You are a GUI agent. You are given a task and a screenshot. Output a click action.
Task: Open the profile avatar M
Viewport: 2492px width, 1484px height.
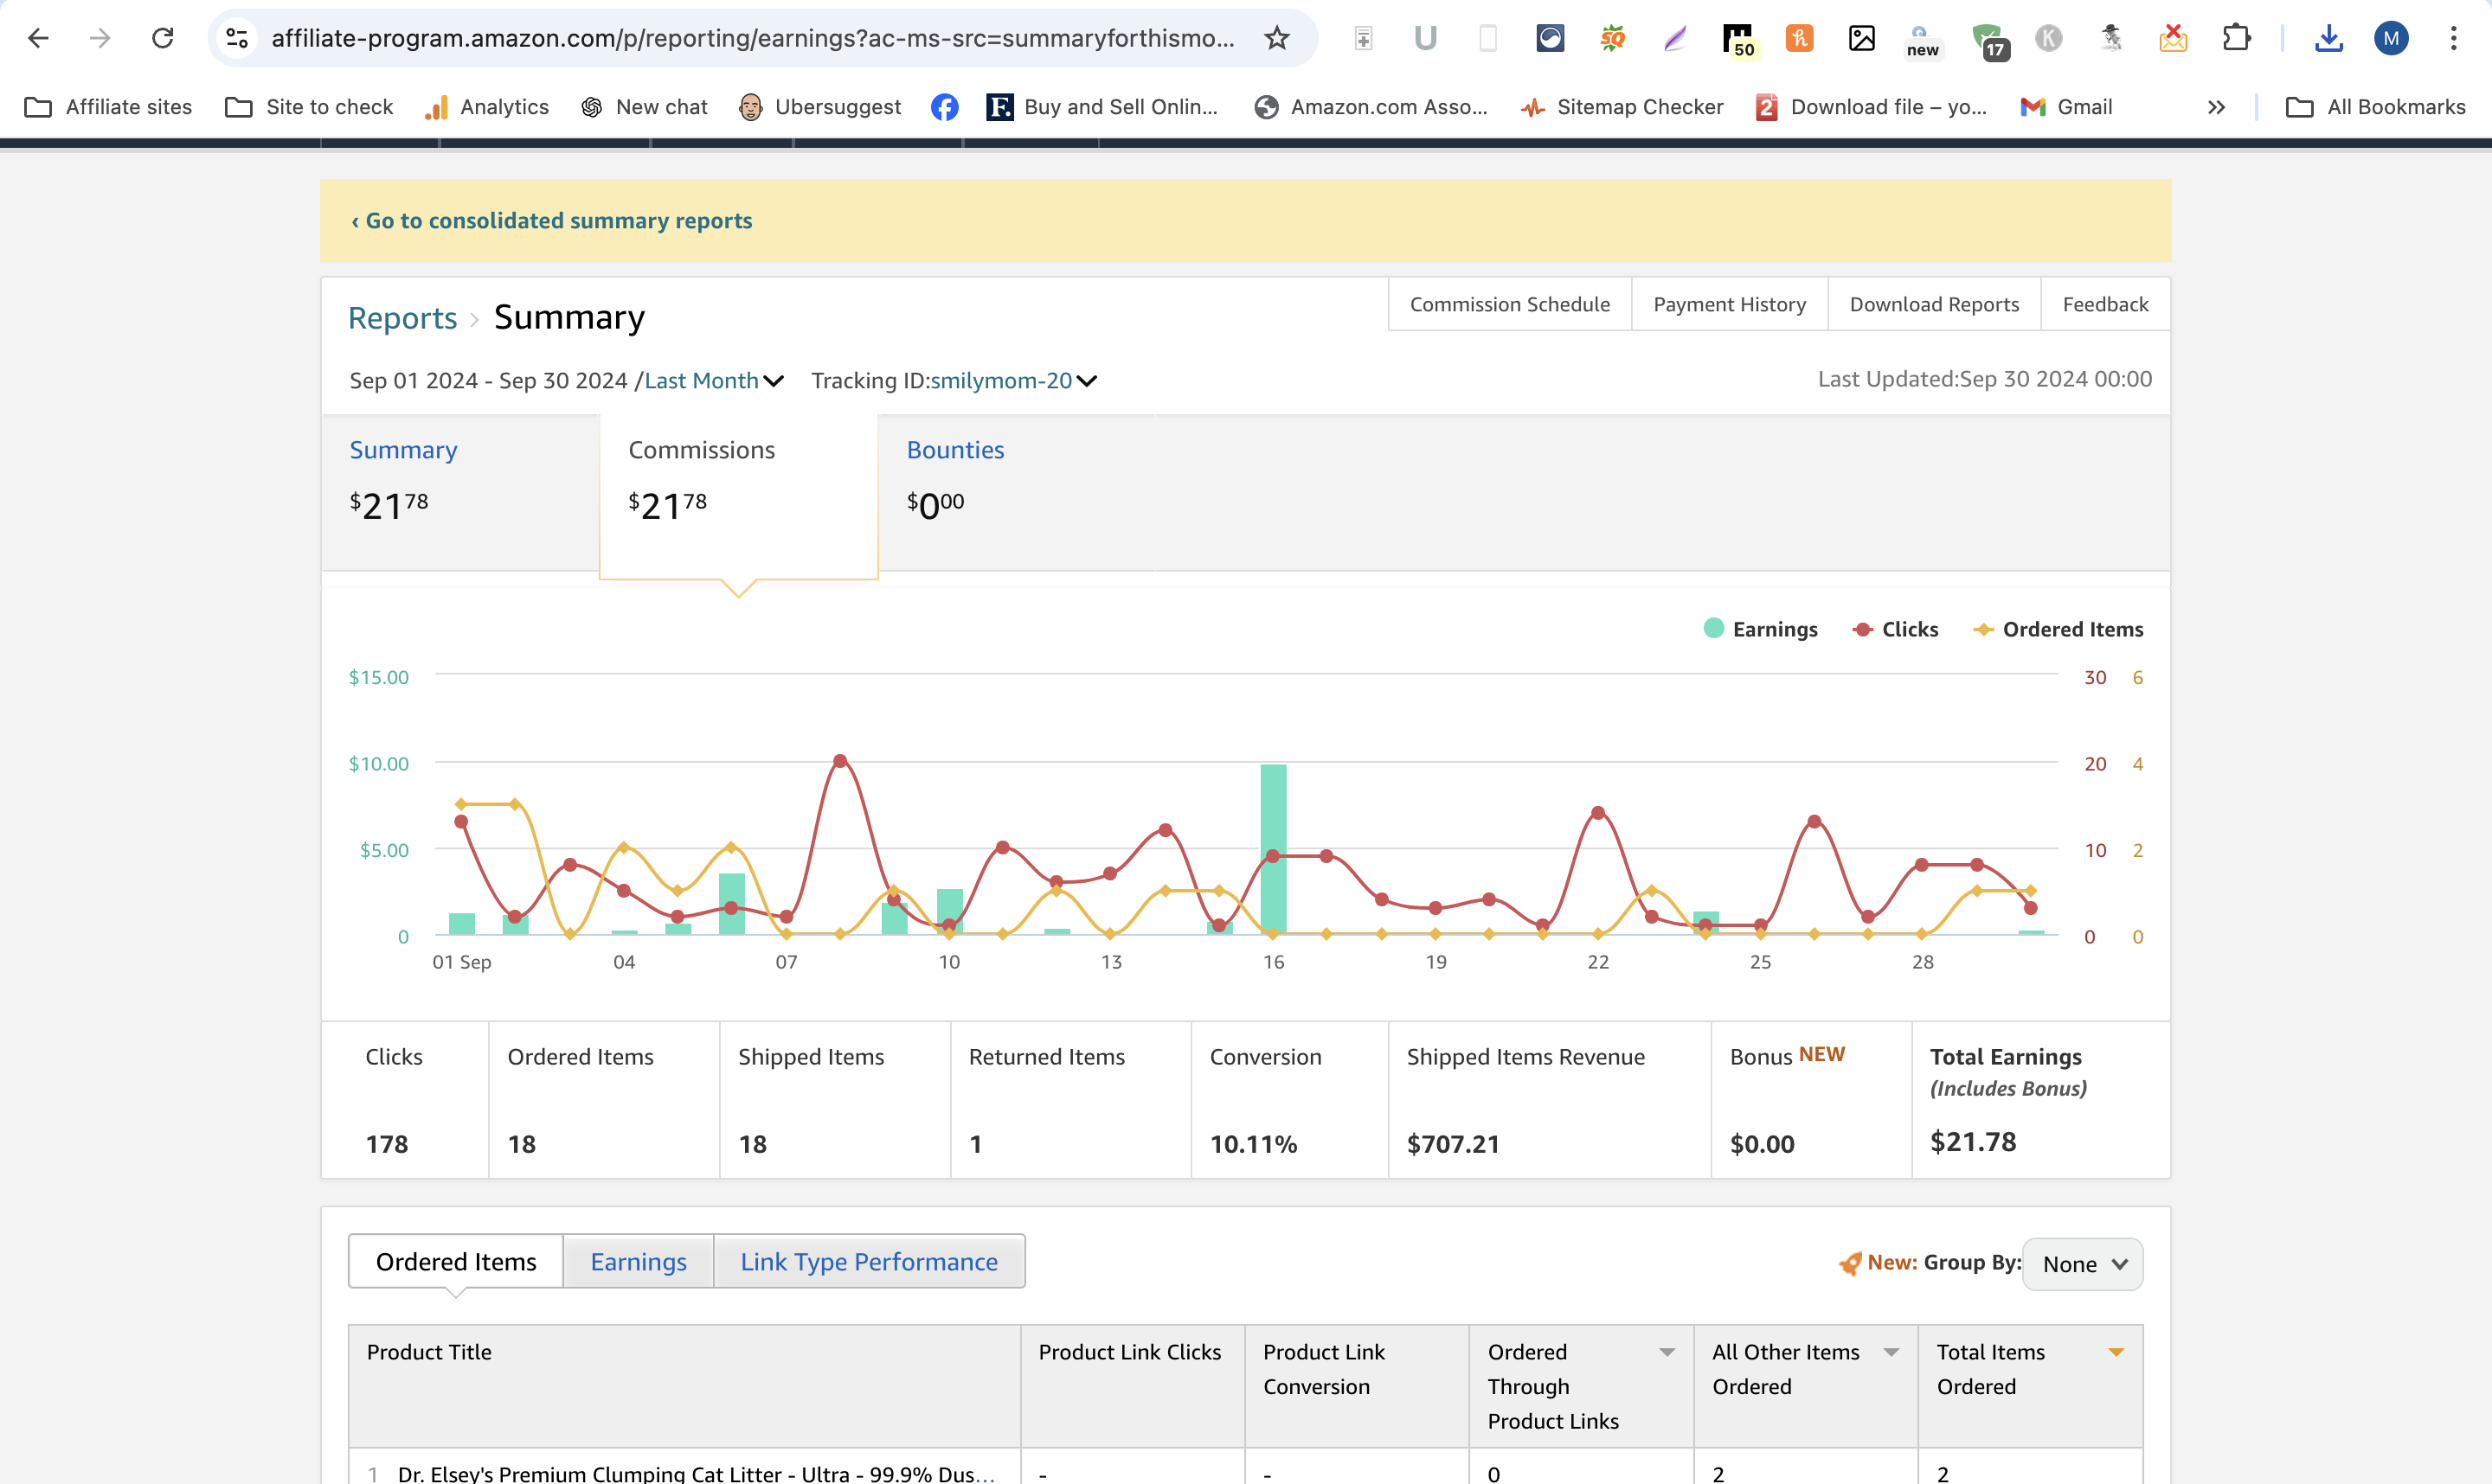click(x=2391, y=38)
